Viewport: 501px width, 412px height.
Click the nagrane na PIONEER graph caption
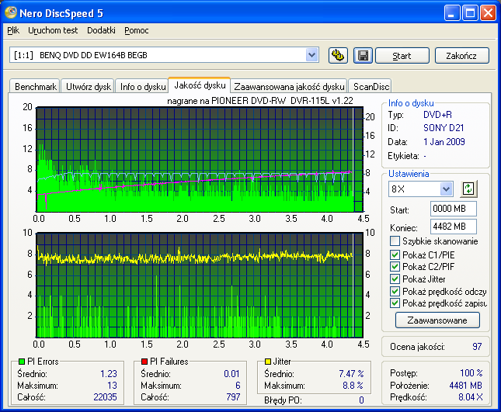point(259,101)
